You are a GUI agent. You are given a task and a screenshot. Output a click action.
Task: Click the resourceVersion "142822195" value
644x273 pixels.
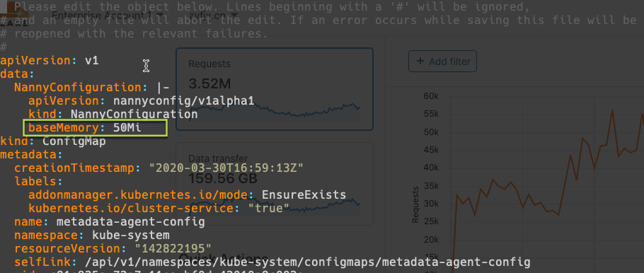(173, 248)
